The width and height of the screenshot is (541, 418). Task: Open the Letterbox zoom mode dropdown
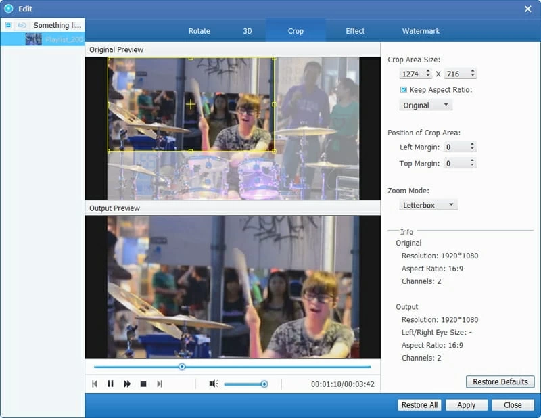[x=428, y=204]
